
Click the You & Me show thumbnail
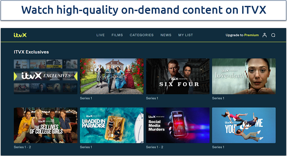(244, 125)
